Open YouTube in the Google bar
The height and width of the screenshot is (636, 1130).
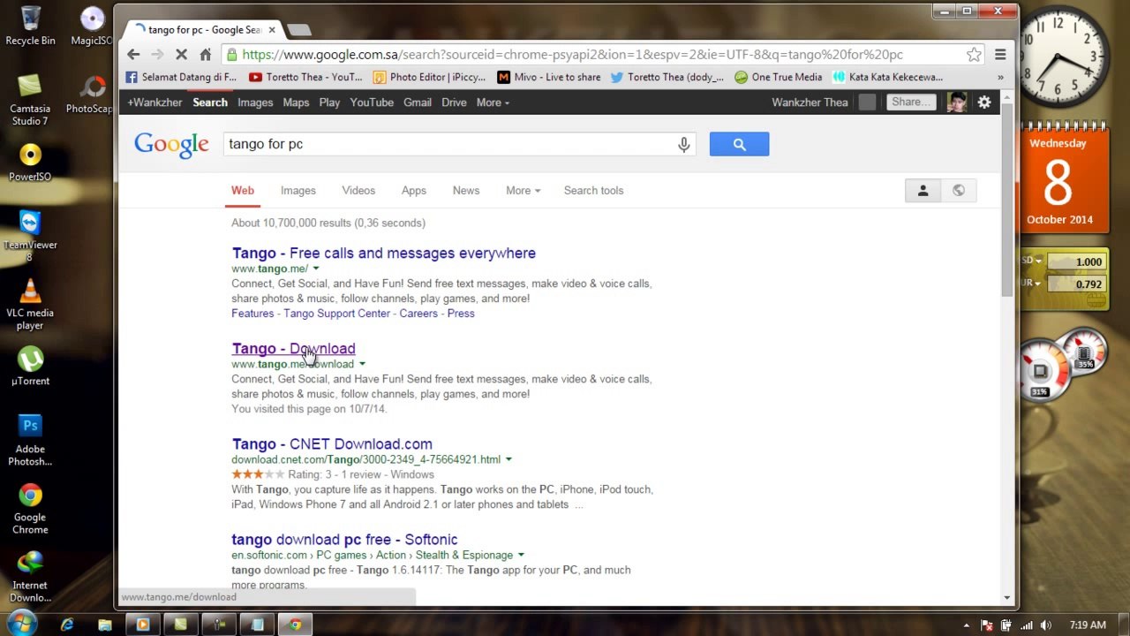[x=372, y=102]
